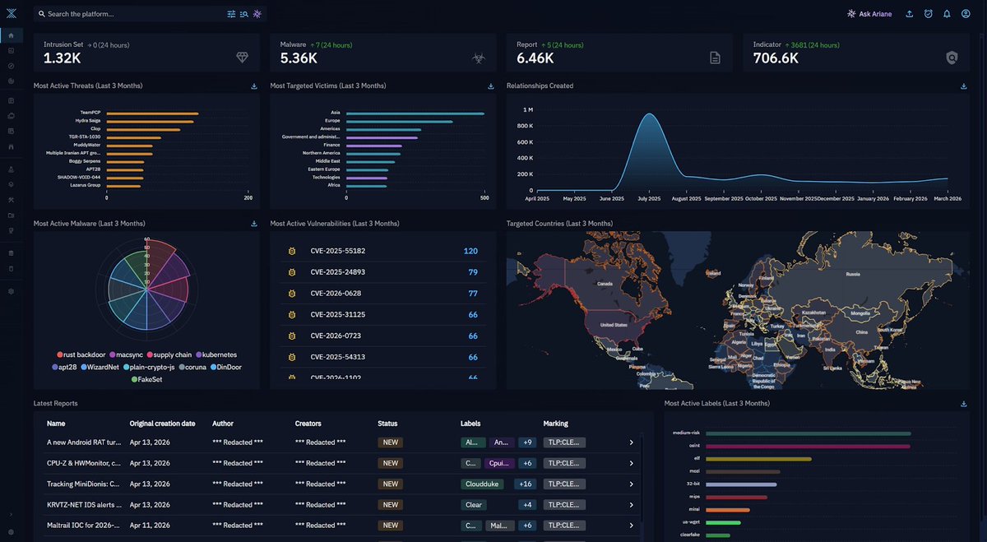Open bulk search icon in search bar

pyautogui.click(x=243, y=14)
